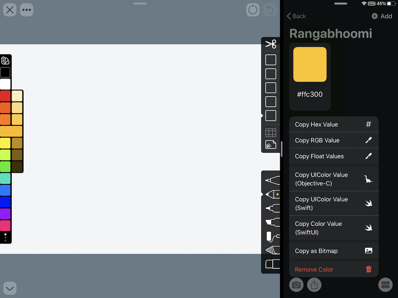Tap the Wi-Fi status icon
The image size is (398, 298).
(364, 4)
